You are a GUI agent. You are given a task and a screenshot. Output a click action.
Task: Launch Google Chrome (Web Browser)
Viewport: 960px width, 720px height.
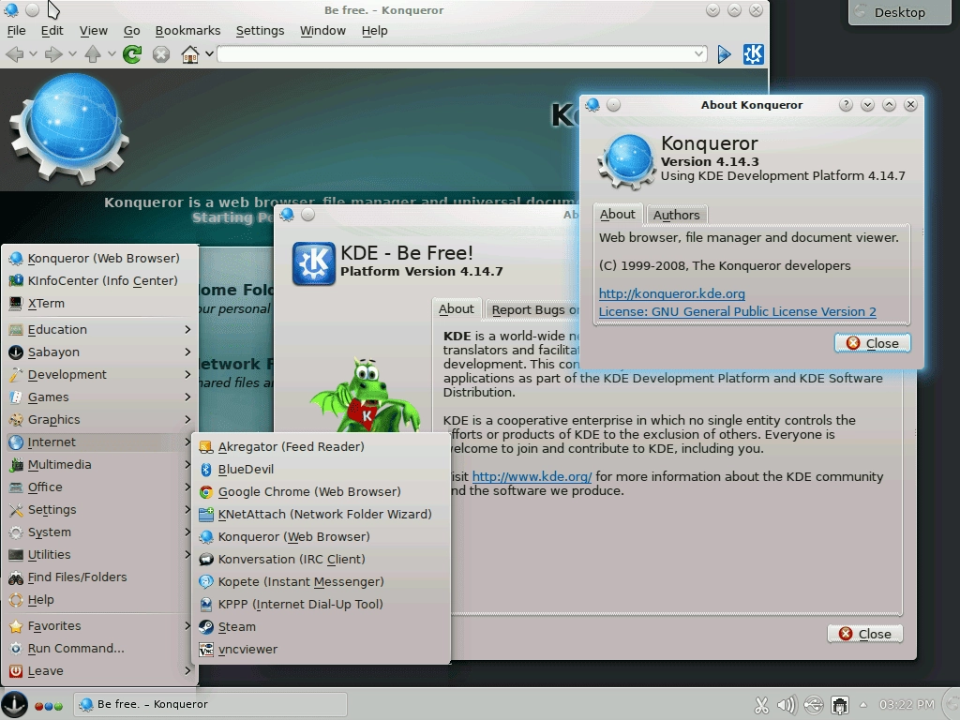322,492
